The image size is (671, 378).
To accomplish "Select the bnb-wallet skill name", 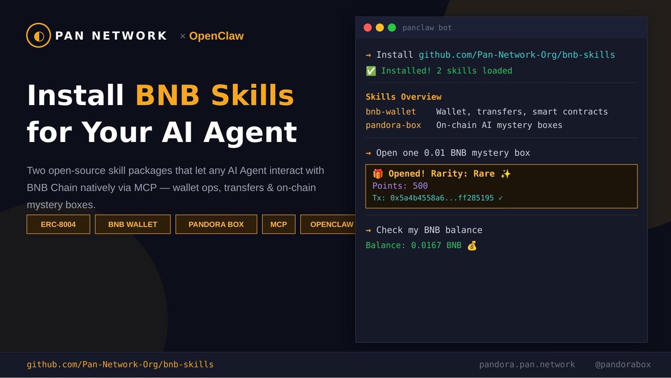I will (391, 112).
